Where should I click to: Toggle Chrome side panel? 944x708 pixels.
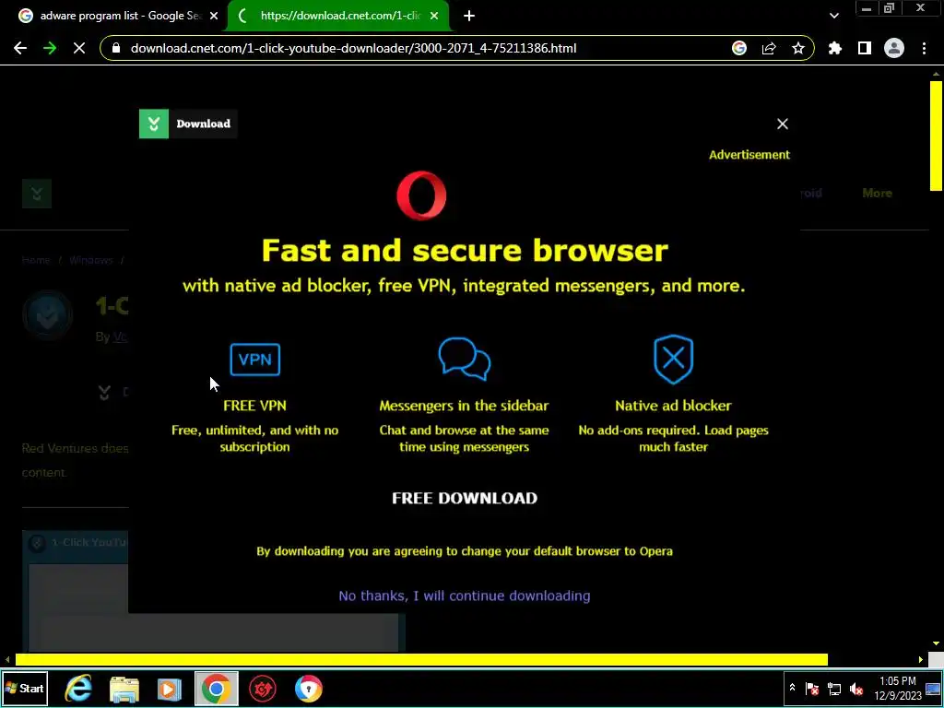pos(865,48)
